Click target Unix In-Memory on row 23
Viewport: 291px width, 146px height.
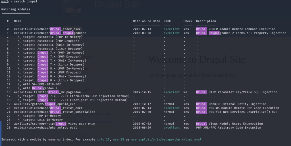click(40, 120)
